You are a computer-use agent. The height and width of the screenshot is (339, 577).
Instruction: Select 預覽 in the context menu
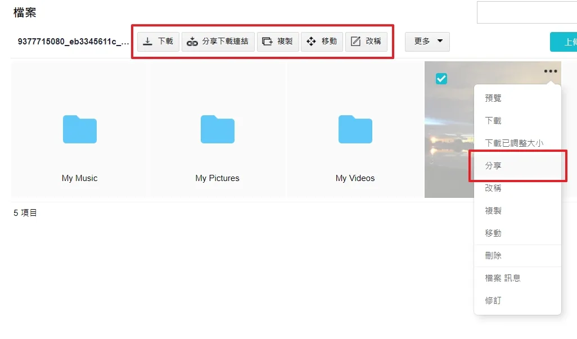(517, 98)
